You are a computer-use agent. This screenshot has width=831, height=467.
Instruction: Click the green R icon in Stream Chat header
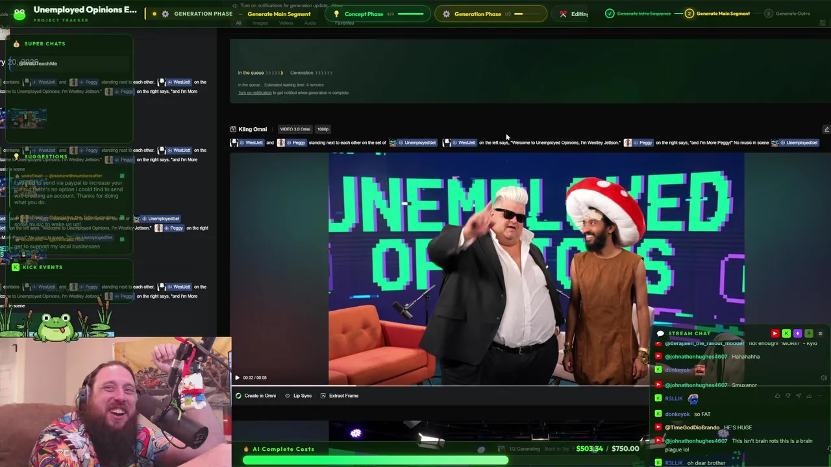tap(809, 333)
